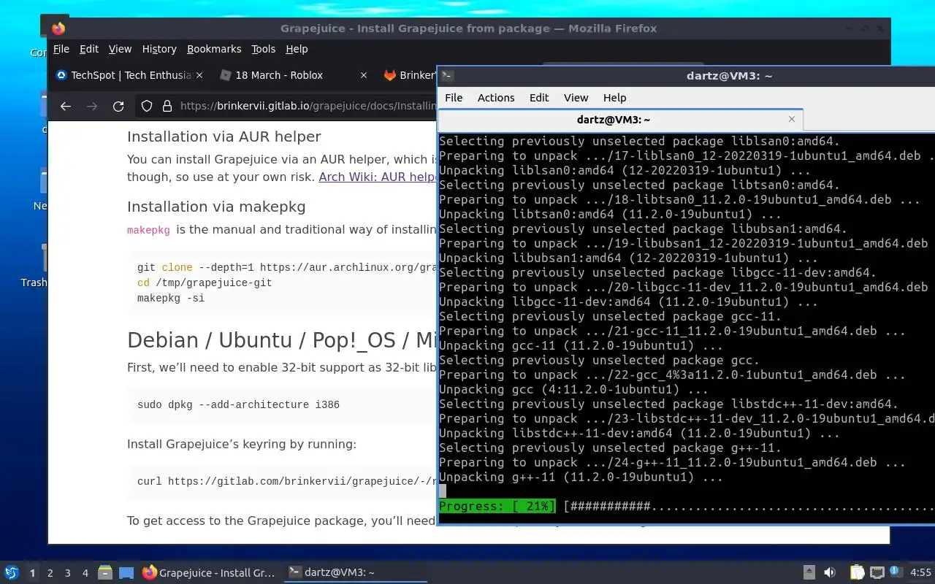Image resolution: width=935 pixels, height=584 pixels.
Task: Click the 4:55 clock in the panel
Action: [920, 572]
